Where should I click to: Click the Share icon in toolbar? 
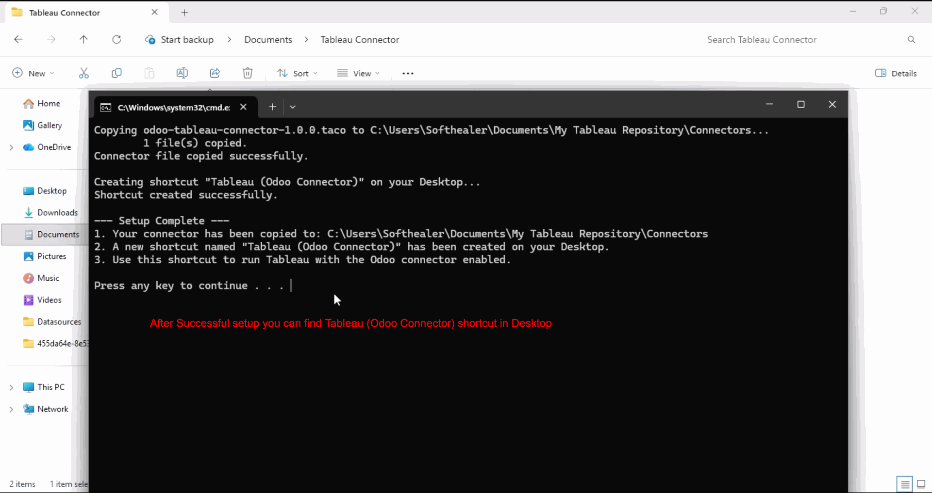coord(215,73)
